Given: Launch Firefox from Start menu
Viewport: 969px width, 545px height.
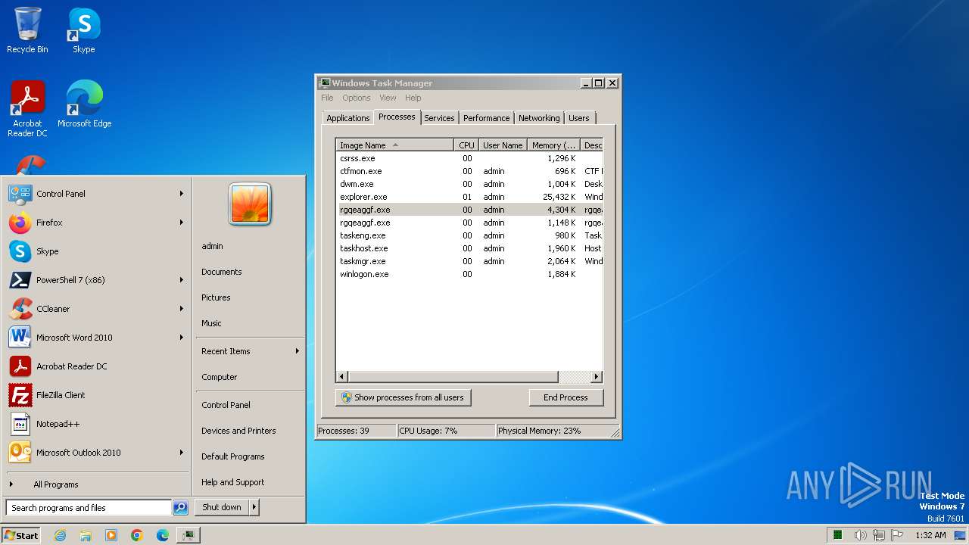Looking at the screenshot, I should [20, 223].
